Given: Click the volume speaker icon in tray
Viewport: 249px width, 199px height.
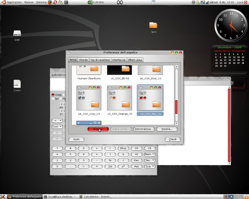Looking at the screenshot, I should [x=211, y=2].
